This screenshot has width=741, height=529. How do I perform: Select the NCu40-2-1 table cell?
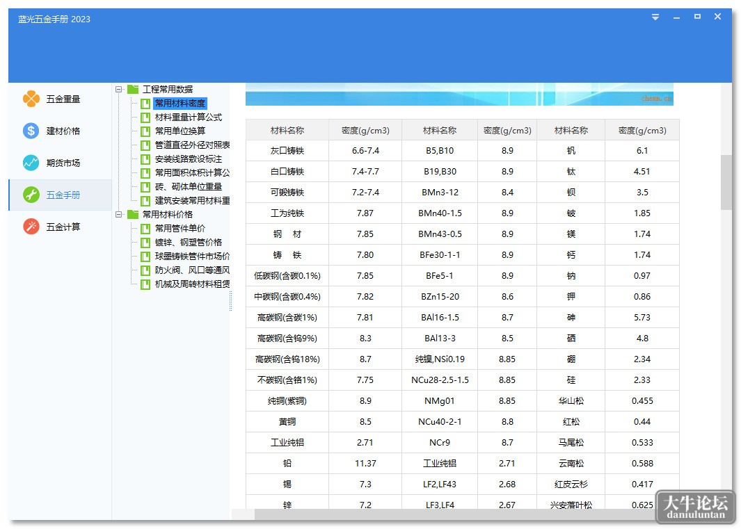tap(440, 422)
